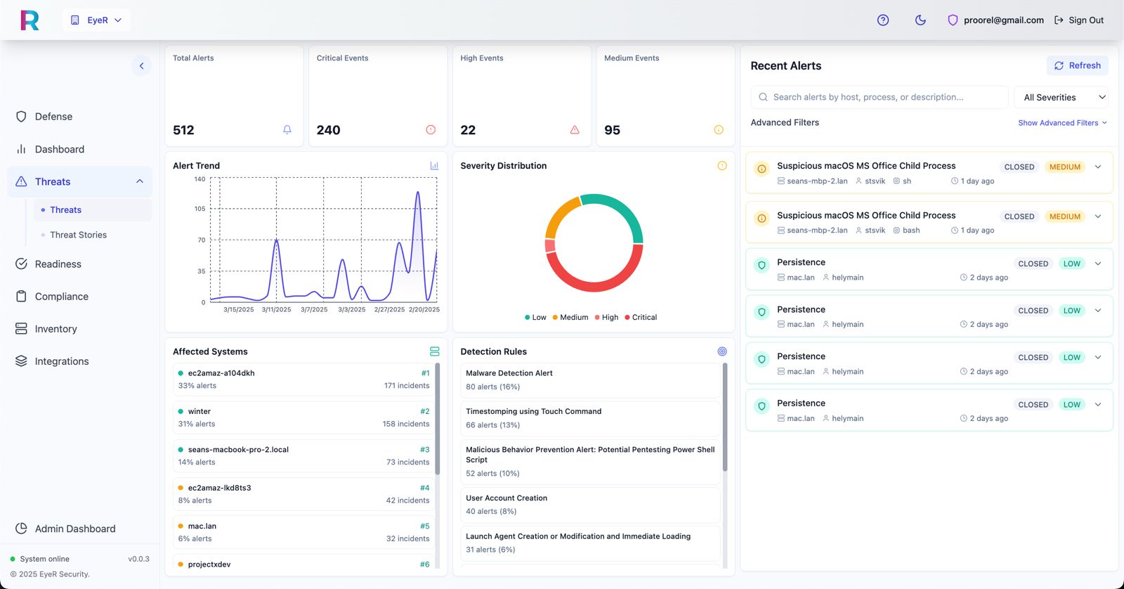Click the alert circle icon in Critical Events card
The height and width of the screenshot is (589, 1124).
point(431,130)
